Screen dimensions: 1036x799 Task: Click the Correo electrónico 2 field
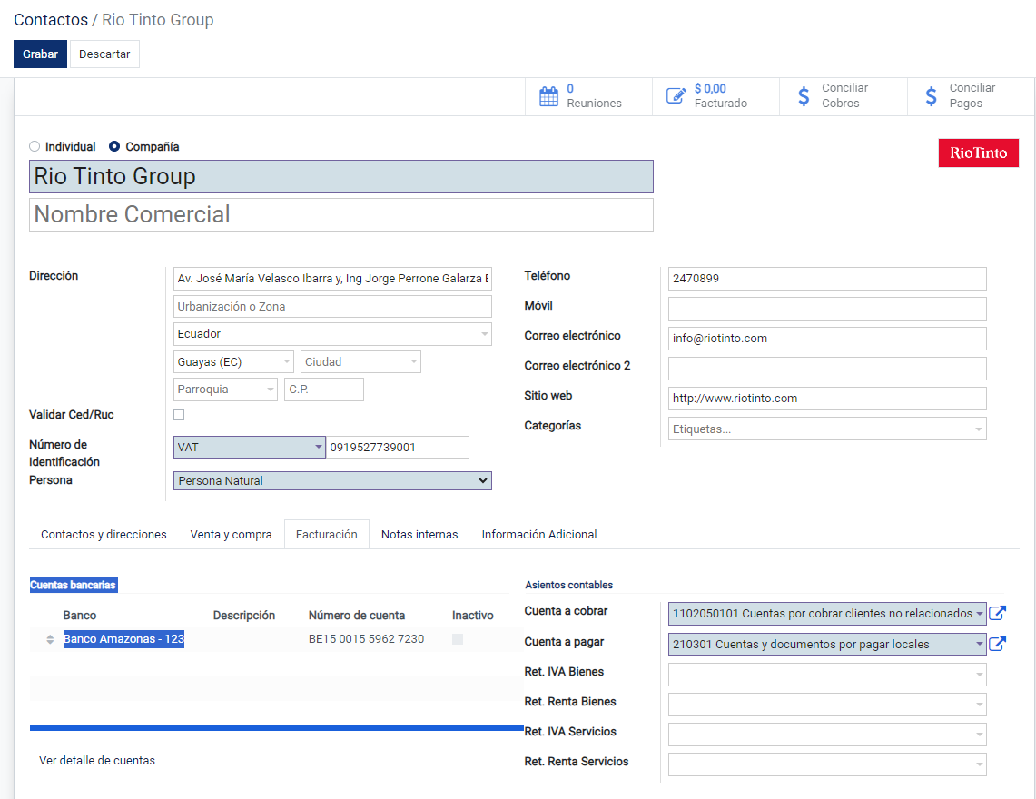[827, 369]
